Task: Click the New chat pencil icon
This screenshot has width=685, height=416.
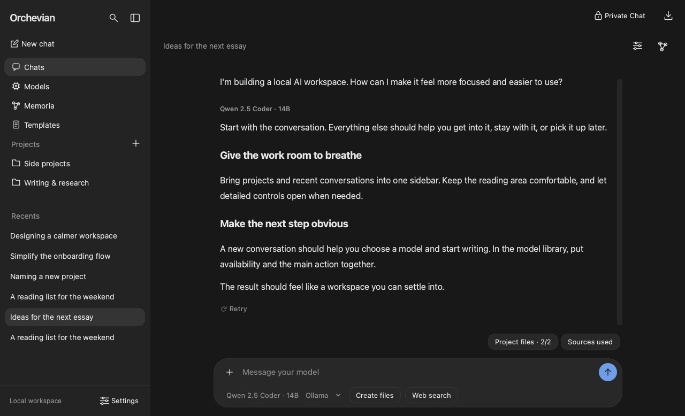Action: coord(14,44)
